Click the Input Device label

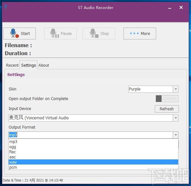(x=20, y=109)
